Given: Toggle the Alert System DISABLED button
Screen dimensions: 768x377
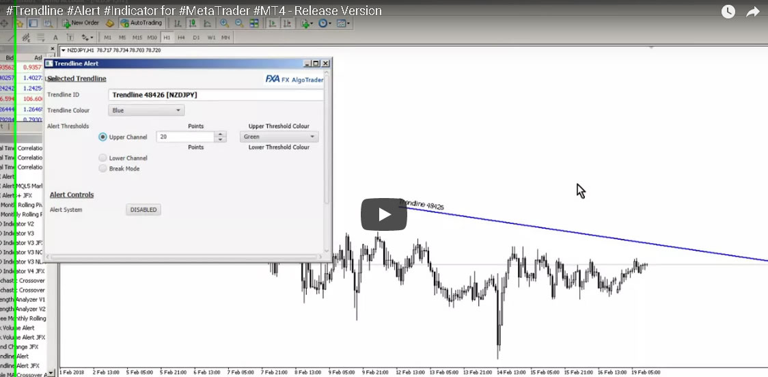Looking at the screenshot, I should pos(143,210).
